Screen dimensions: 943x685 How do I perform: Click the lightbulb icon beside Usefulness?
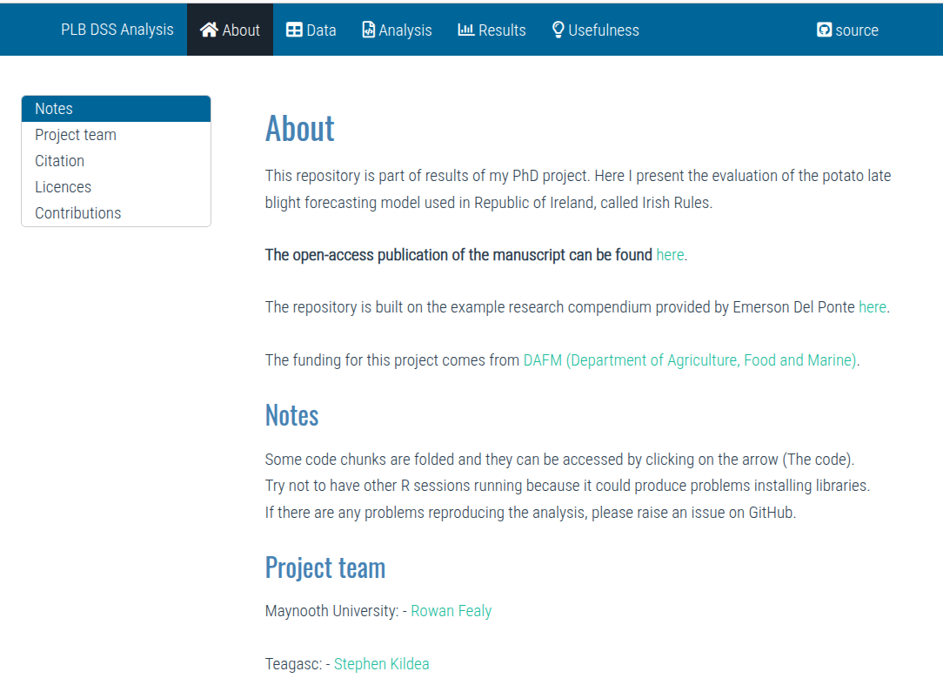click(558, 30)
